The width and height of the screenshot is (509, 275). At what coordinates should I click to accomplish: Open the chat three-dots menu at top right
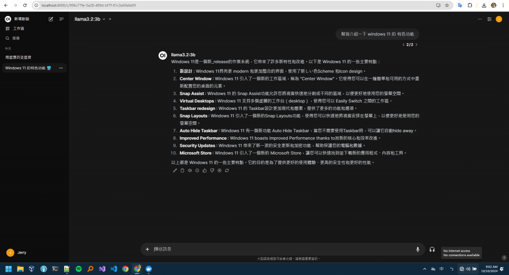(480, 19)
